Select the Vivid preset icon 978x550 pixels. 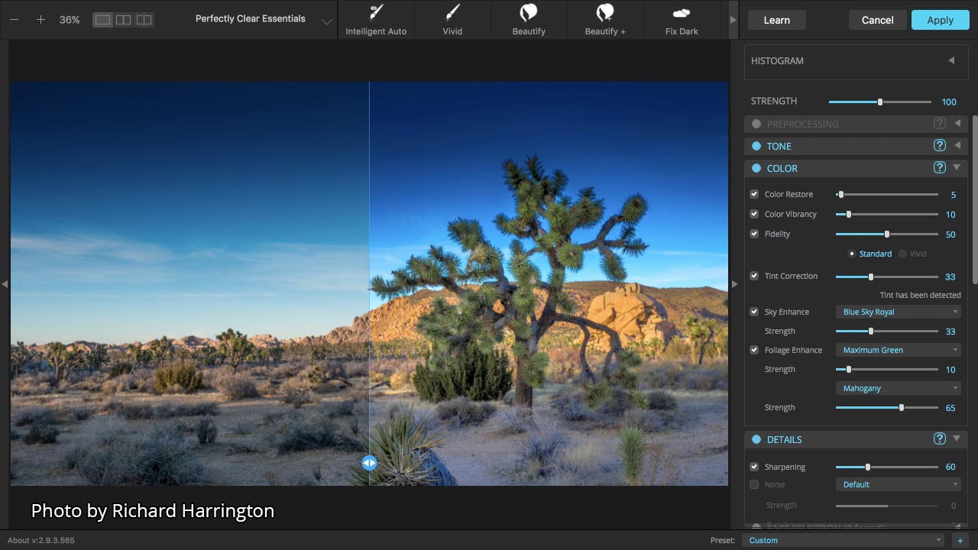point(452,20)
